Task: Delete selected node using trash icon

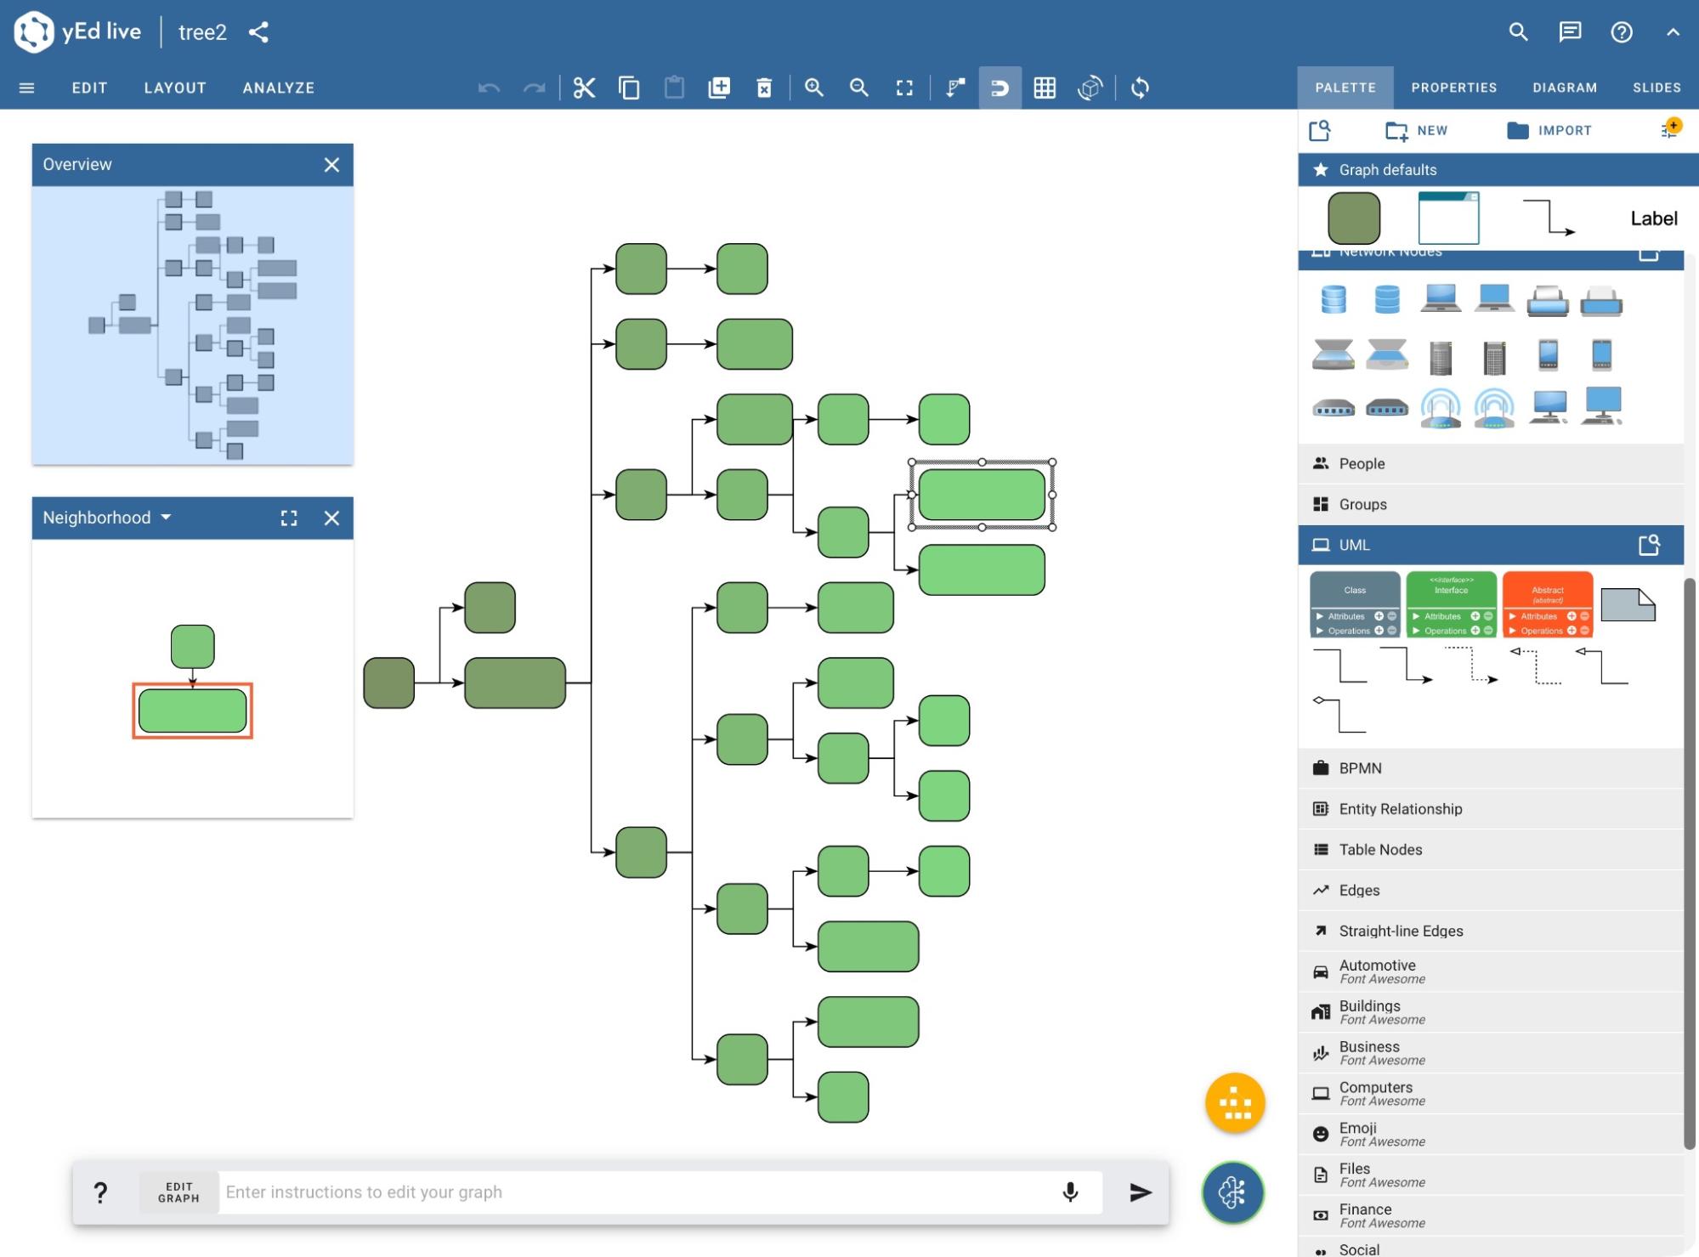Action: click(x=765, y=88)
